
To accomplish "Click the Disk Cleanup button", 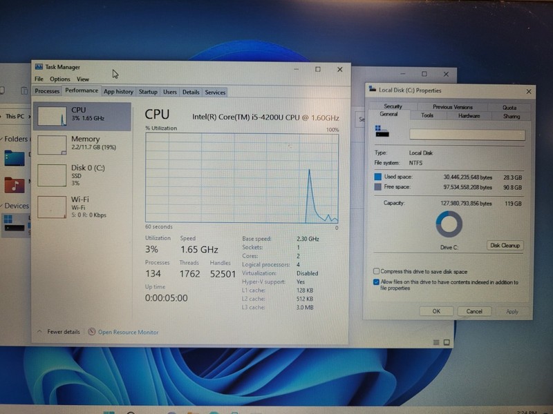I will [x=505, y=246].
